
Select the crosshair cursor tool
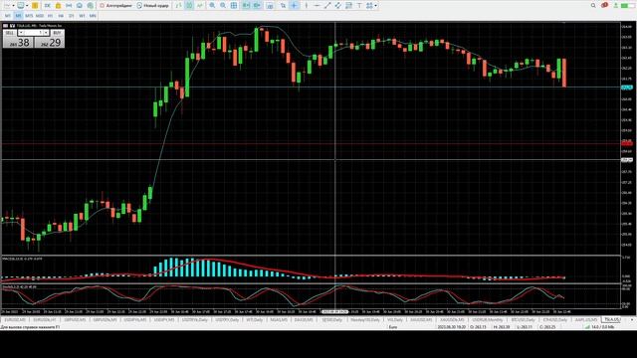[x=295, y=6]
